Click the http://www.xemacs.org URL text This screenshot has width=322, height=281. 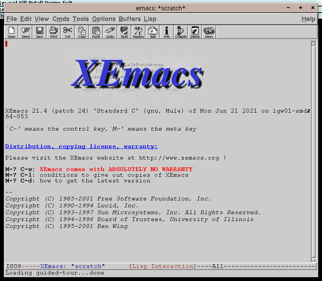[x=179, y=158]
